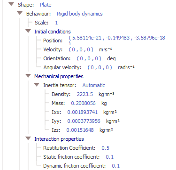Click the m·s⁻¹ unit beside Velocity

(x=106, y=49)
